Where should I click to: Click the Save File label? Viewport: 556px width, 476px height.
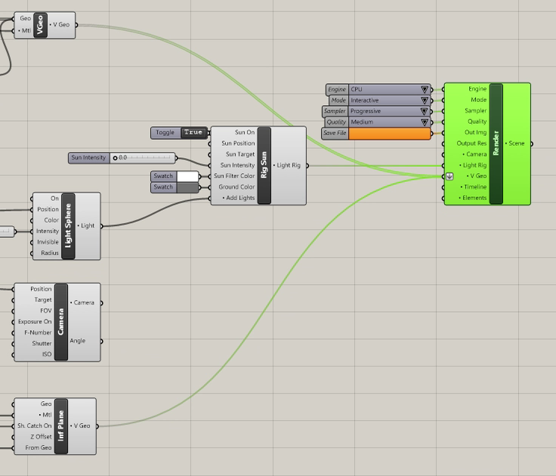[335, 133]
